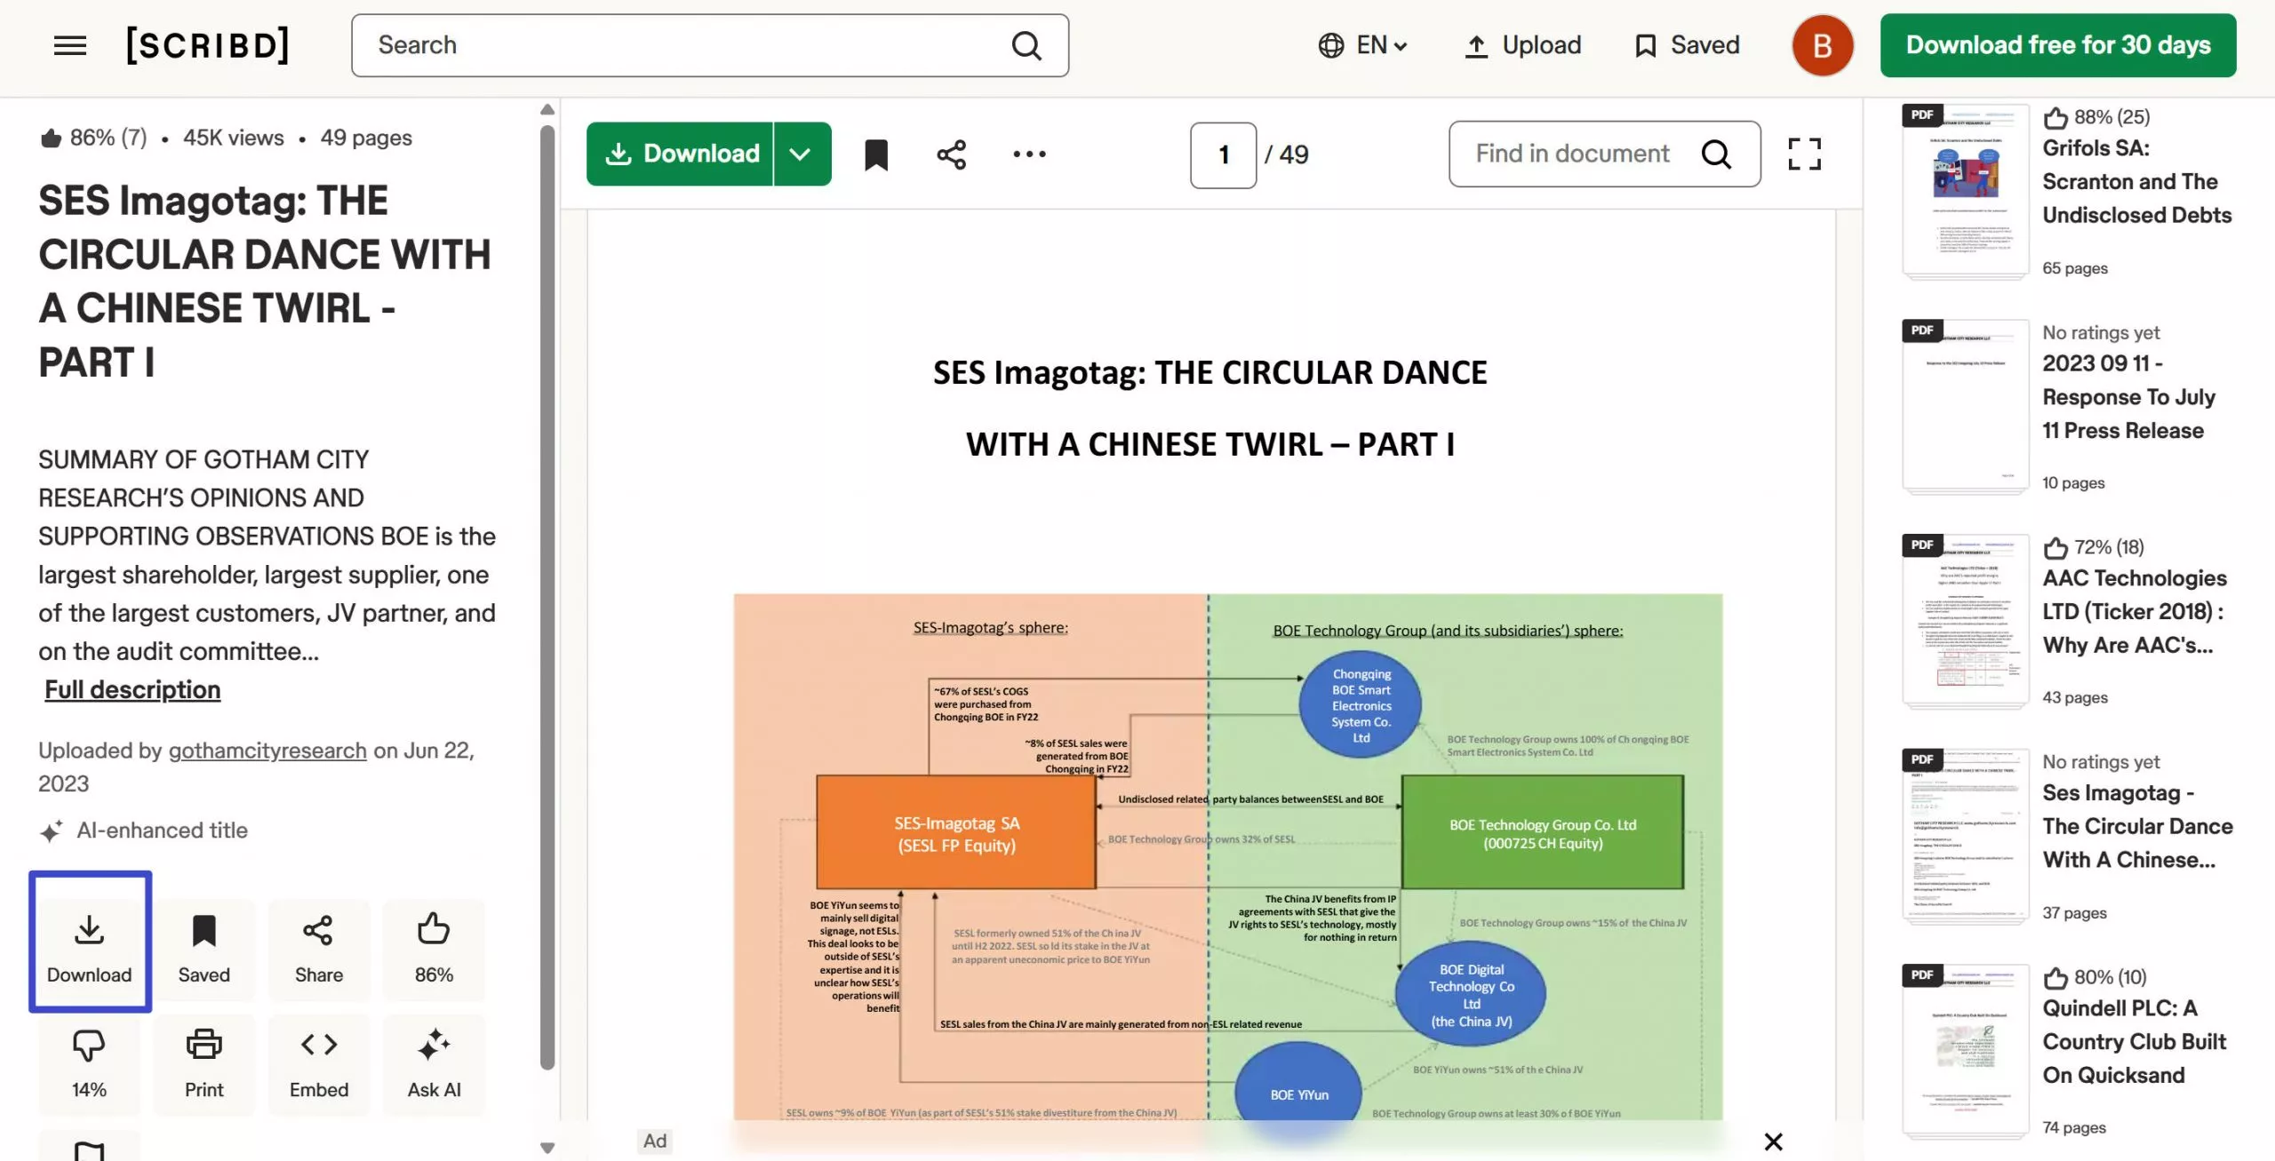Open the Saved menu in header
The image size is (2275, 1161).
[1686, 45]
